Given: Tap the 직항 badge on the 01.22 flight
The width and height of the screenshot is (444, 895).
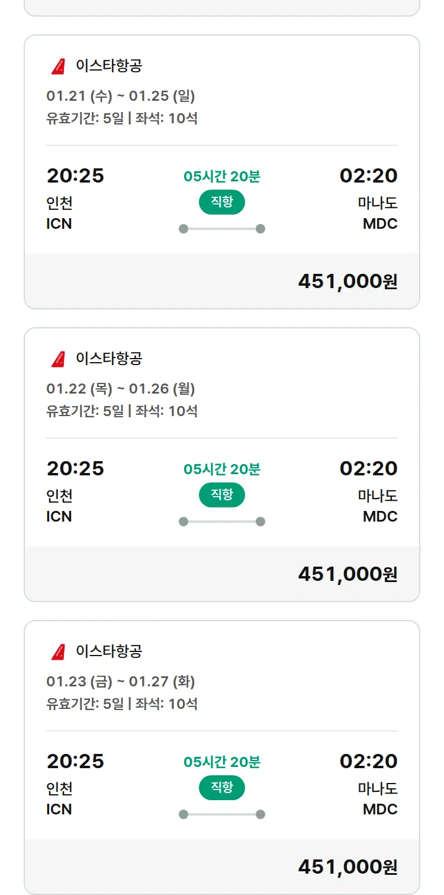Looking at the screenshot, I should click(222, 495).
